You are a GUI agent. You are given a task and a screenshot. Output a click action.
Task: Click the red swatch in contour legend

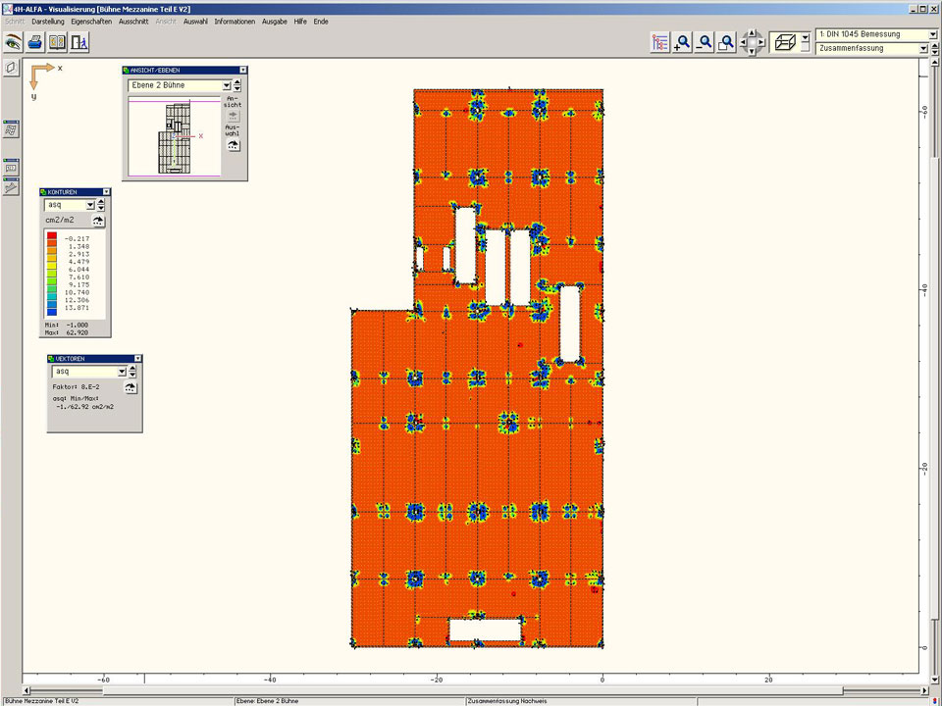click(52, 238)
